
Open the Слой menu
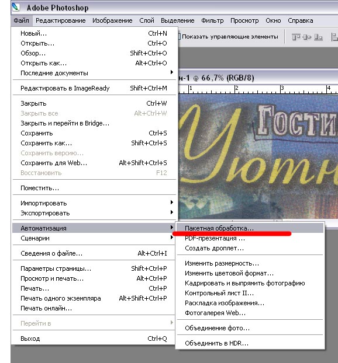pos(147,20)
